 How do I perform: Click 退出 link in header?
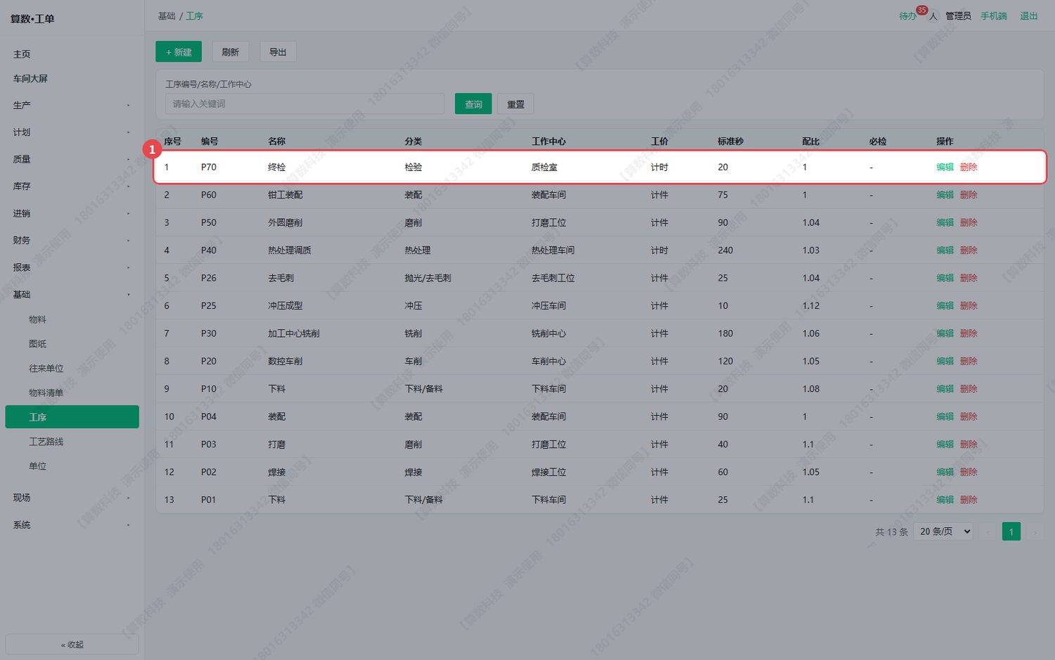pos(1029,15)
